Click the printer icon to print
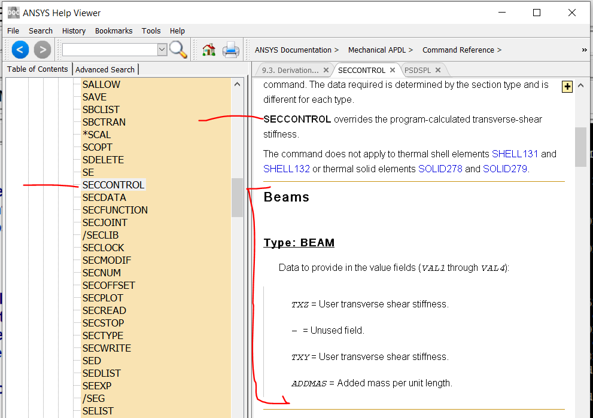The image size is (593, 418). coord(231,50)
